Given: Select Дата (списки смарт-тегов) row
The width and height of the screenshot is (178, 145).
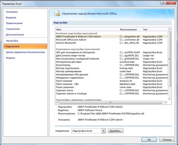Looking at the screenshot, I should (x=111, y=56).
